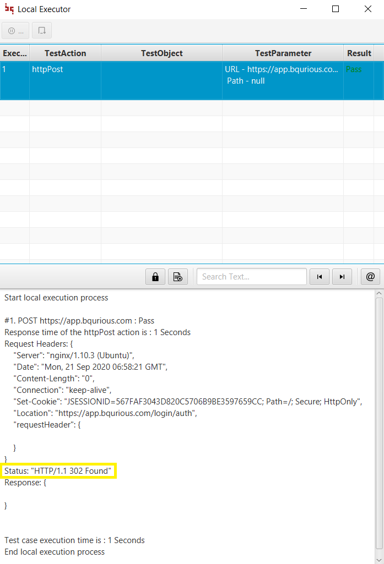Jump to next search match arrow
This screenshot has height=564, width=384.
[x=342, y=277]
